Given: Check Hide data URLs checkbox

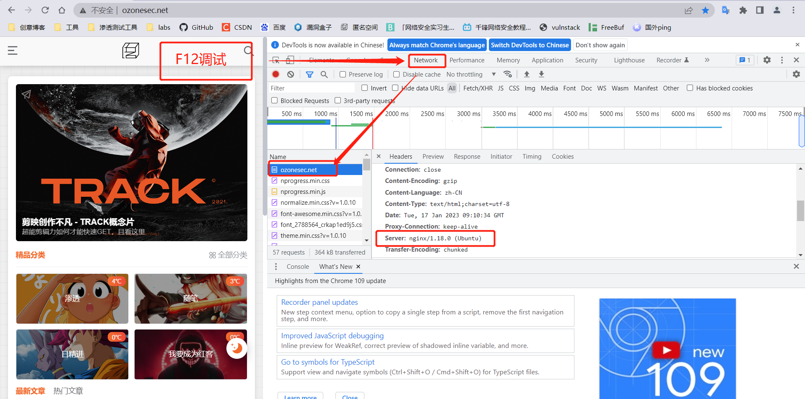Looking at the screenshot, I should (395, 88).
